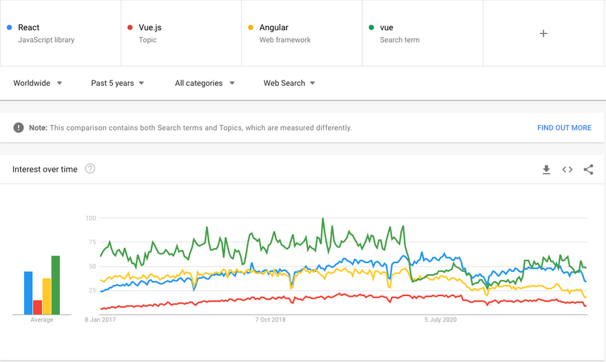Open the Past 5 years dropdown

[x=118, y=83]
